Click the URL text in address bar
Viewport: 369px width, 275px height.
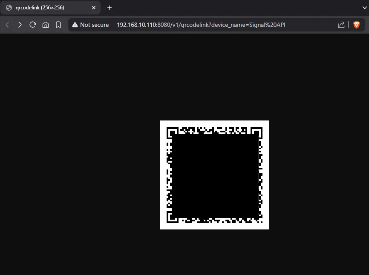click(201, 25)
